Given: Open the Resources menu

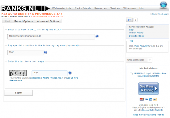Looking at the screenshot, I should (100, 8).
